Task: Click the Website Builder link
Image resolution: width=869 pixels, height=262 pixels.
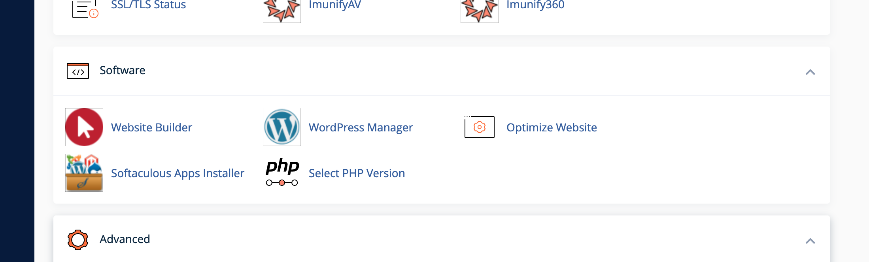Action: point(151,127)
